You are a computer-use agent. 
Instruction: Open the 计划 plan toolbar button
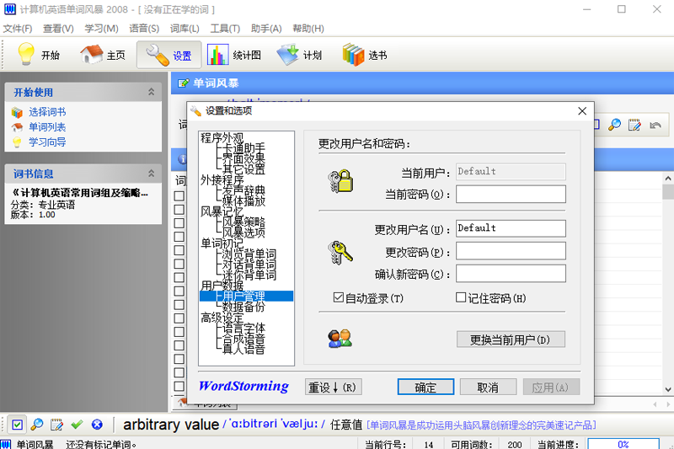(x=300, y=55)
